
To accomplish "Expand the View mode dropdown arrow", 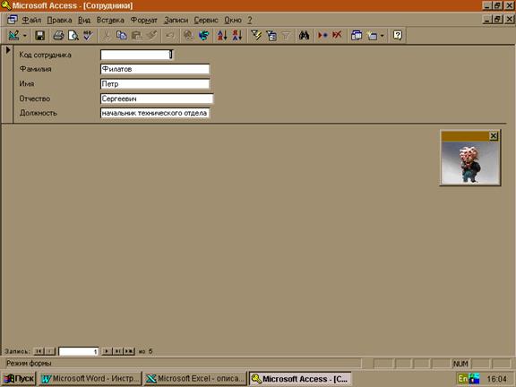I will pyautogui.click(x=25, y=36).
